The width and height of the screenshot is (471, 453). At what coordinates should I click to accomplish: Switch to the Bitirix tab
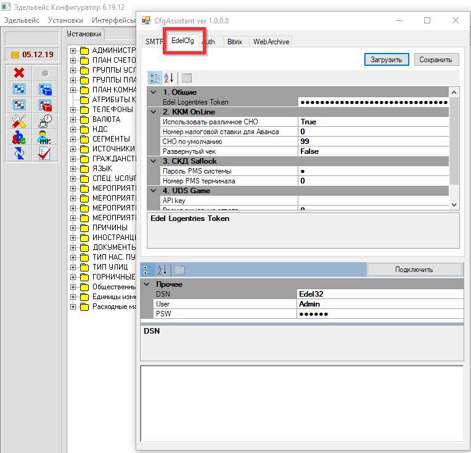[x=234, y=42]
